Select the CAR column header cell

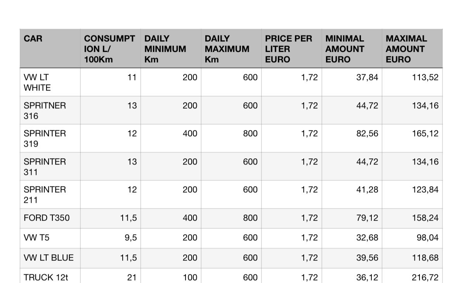pos(50,48)
